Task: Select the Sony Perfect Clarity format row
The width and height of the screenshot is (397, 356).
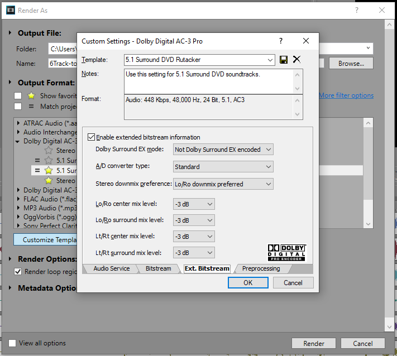Action: click(50, 225)
